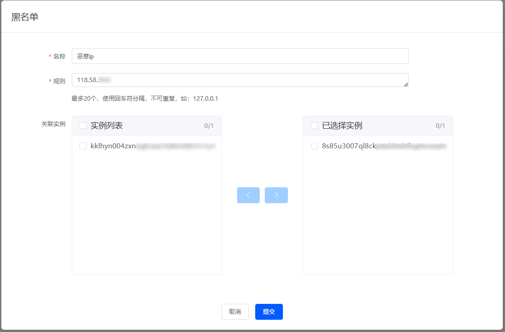Click the 0/1 counter in 已选择实例 header
Screen dimensions: 505x332
pos(441,126)
